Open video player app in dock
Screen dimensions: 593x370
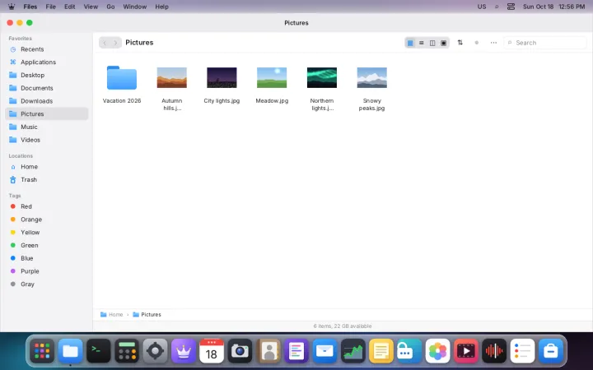click(466, 351)
